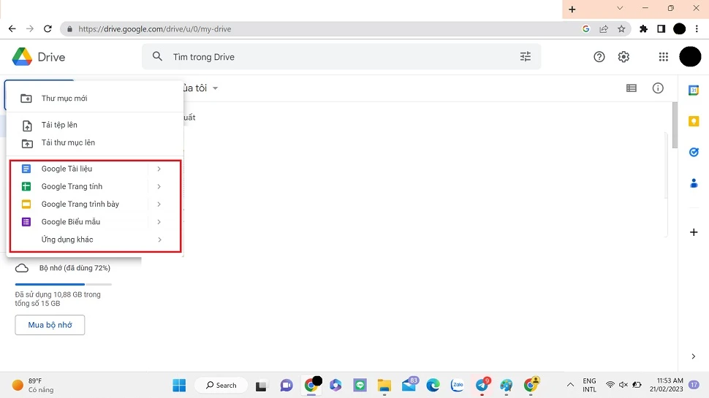Open the My Drive title dropdown arrow

click(215, 88)
